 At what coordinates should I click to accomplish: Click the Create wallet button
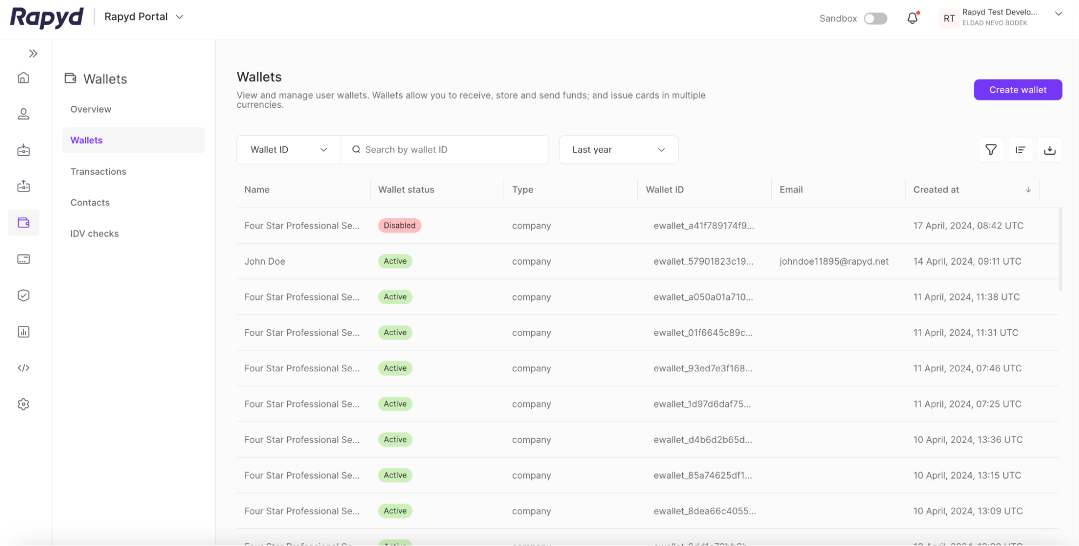1017,90
